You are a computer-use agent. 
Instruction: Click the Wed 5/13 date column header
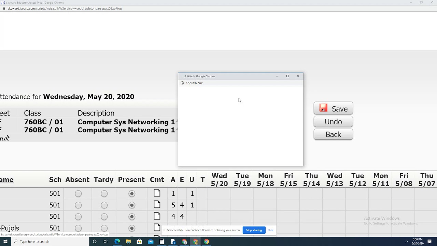335,180
